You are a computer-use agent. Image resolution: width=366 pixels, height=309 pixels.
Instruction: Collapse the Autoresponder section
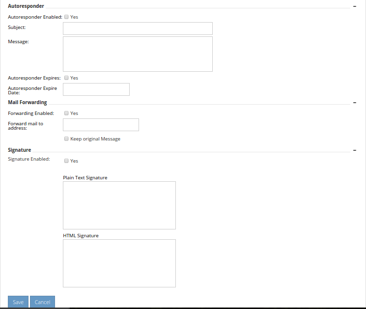tap(355, 6)
